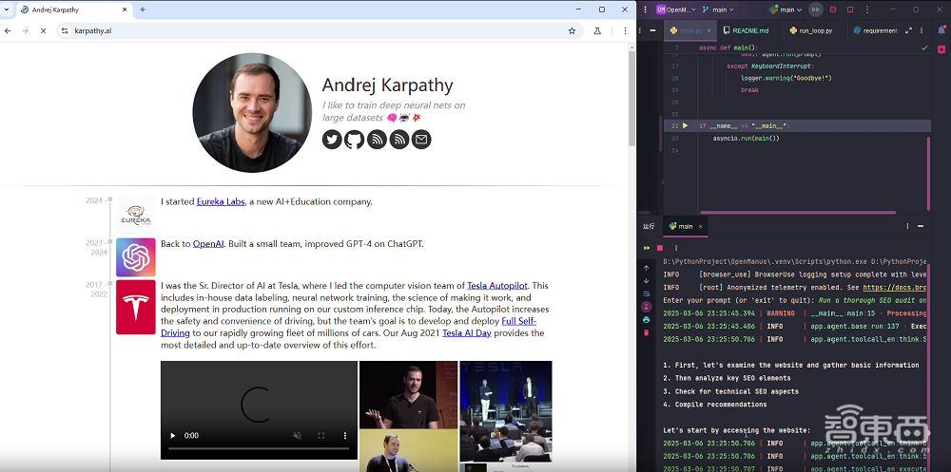Expand the main run configuration dropdown
Image resolution: width=951 pixels, height=472 pixels.
click(x=786, y=9)
